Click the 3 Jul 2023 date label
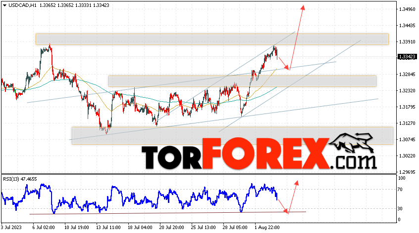The height and width of the screenshot is (233, 419). [x=11, y=228]
